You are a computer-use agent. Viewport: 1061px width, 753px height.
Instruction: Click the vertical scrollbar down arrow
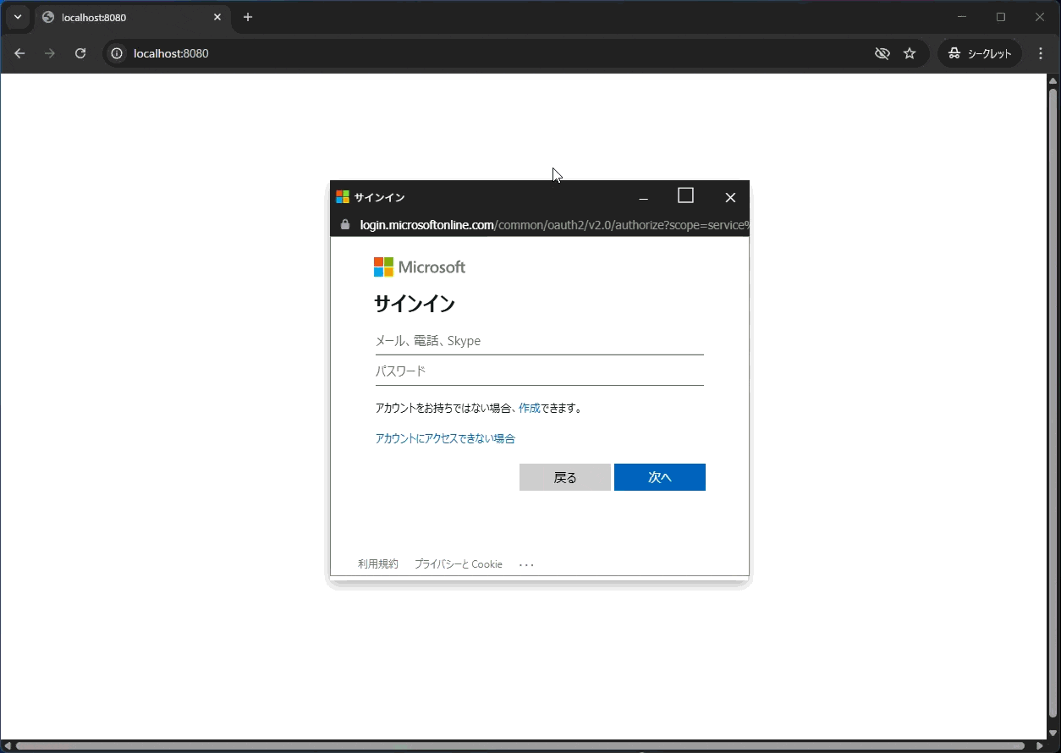(1053, 734)
